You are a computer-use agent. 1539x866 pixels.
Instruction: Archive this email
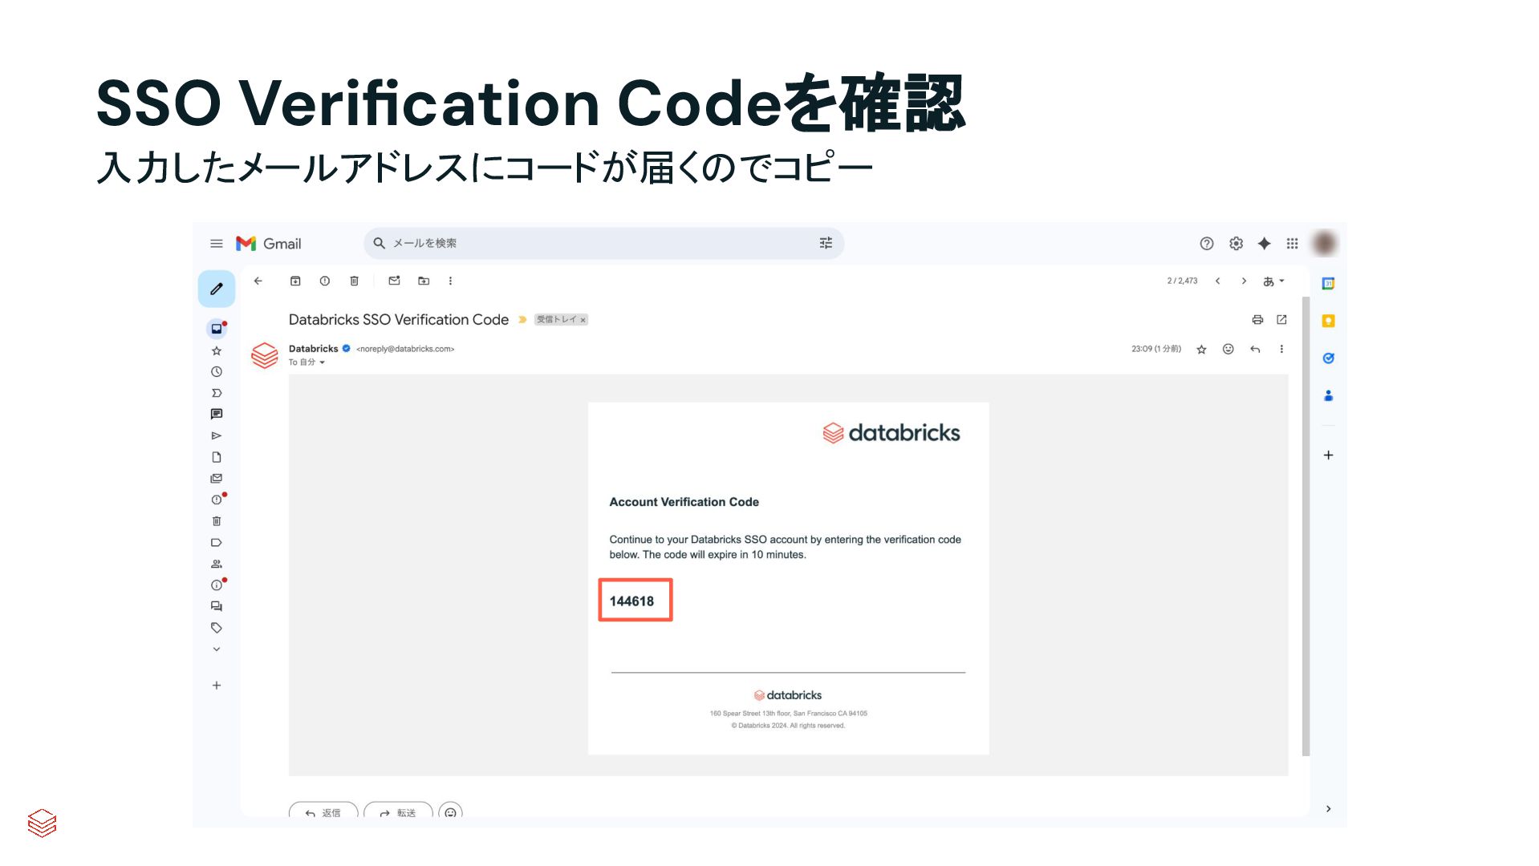[x=295, y=281]
